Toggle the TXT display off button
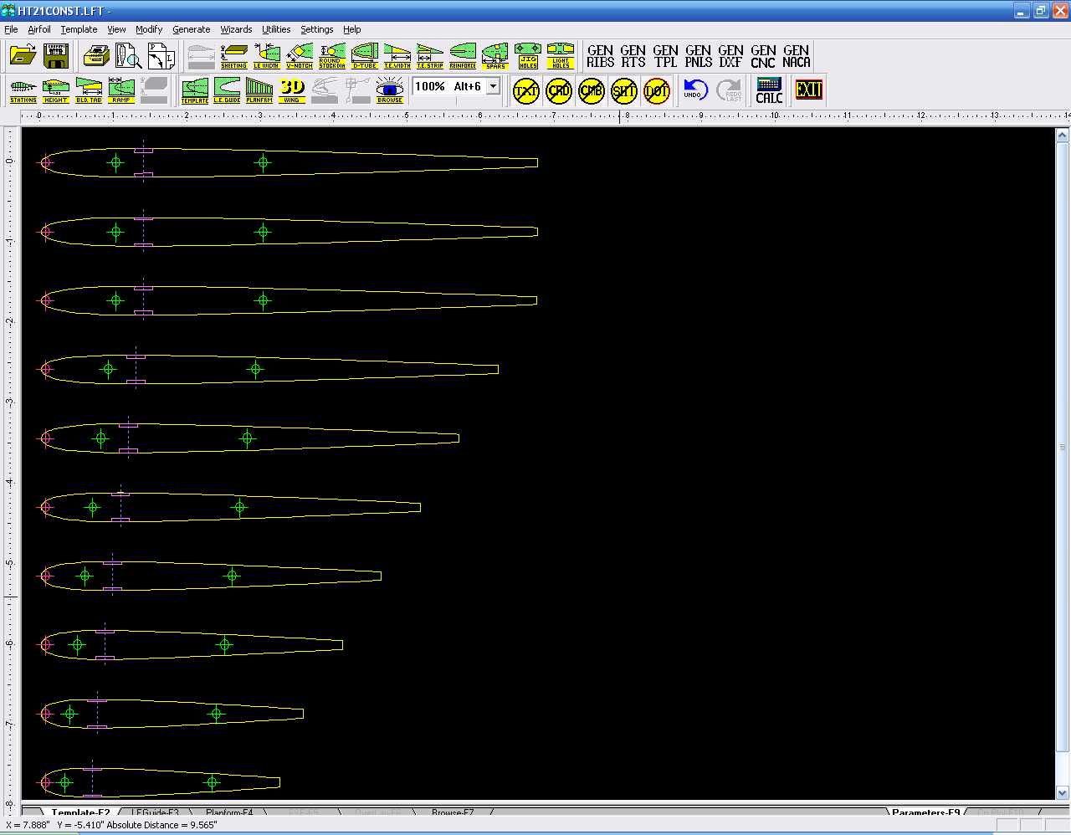The width and height of the screenshot is (1071, 835). 526,90
